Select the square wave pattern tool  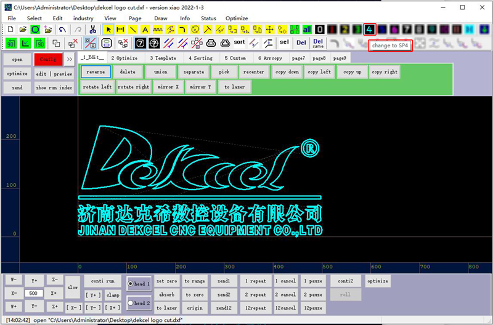click(x=158, y=30)
